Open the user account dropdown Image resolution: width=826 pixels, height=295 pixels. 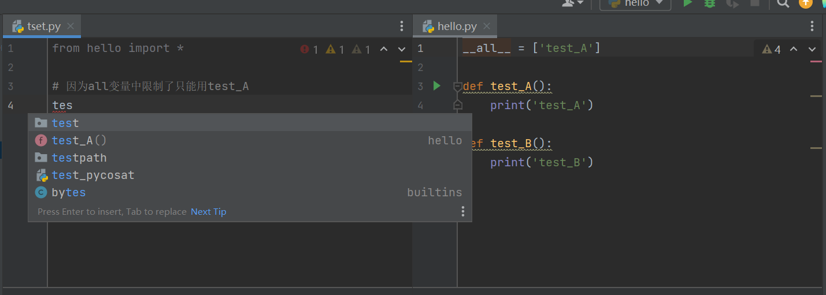coord(573,3)
